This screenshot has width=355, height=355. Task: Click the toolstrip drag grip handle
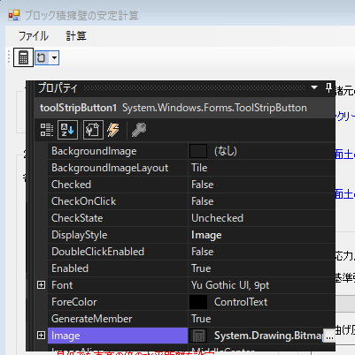point(9,57)
